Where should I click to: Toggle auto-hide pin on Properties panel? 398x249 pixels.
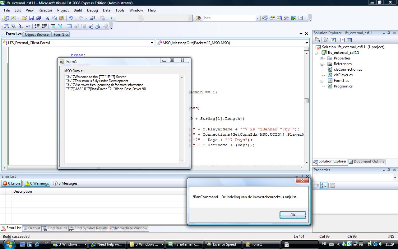point(389,170)
